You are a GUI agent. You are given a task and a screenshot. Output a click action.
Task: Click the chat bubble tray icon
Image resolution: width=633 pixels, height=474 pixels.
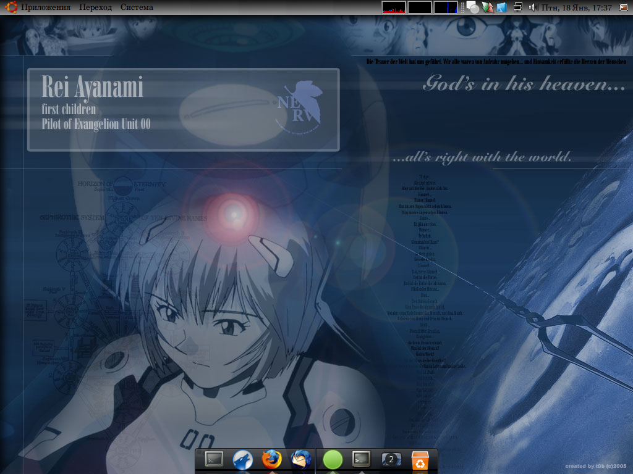(x=473, y=7)
